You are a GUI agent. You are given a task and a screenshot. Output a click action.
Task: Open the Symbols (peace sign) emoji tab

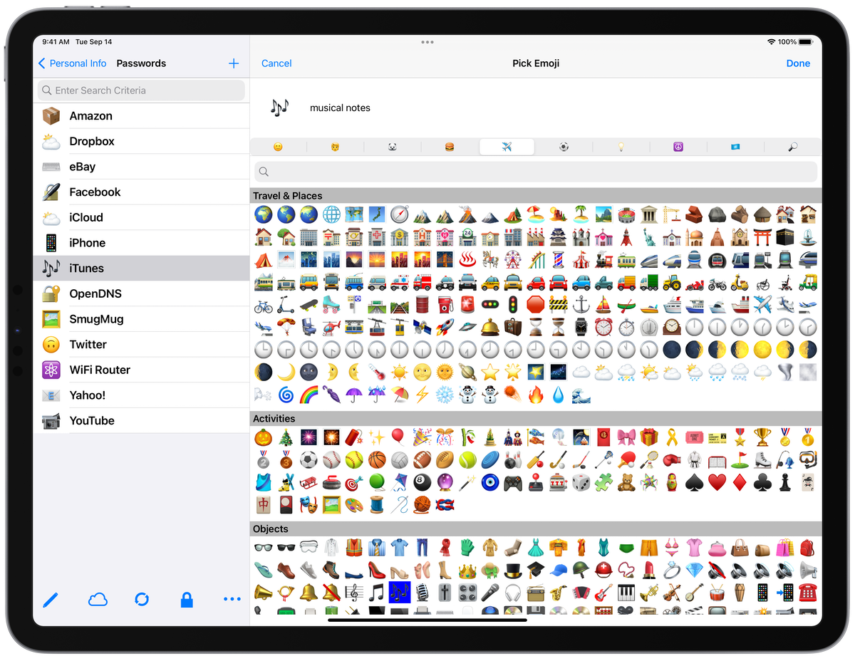(678, 147)
